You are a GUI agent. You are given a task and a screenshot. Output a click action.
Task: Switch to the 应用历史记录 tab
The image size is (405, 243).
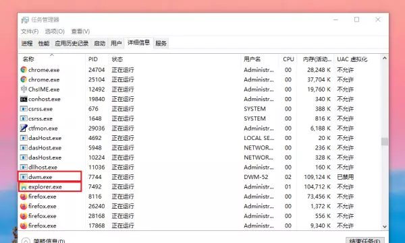[72, 43]
